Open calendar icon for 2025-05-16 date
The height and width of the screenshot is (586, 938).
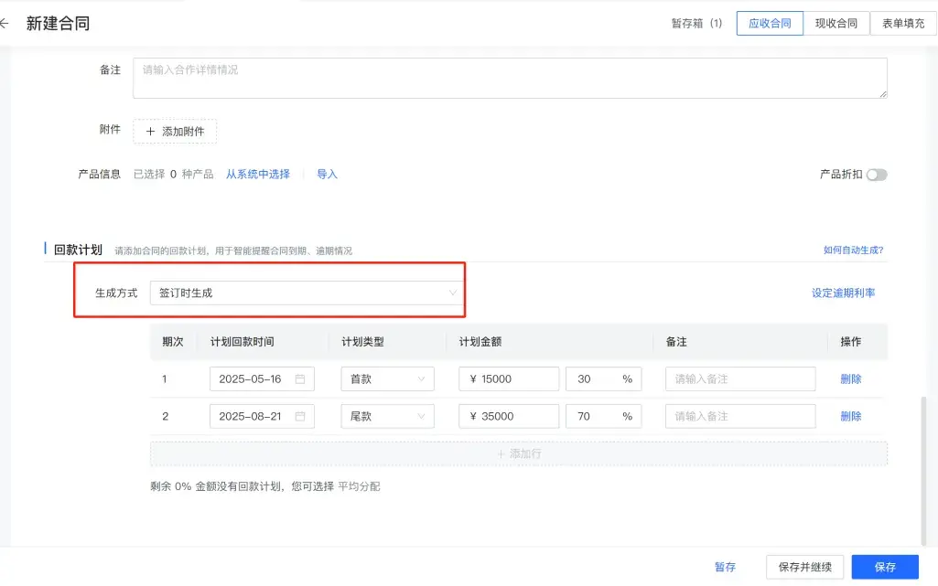click(300, 378)
